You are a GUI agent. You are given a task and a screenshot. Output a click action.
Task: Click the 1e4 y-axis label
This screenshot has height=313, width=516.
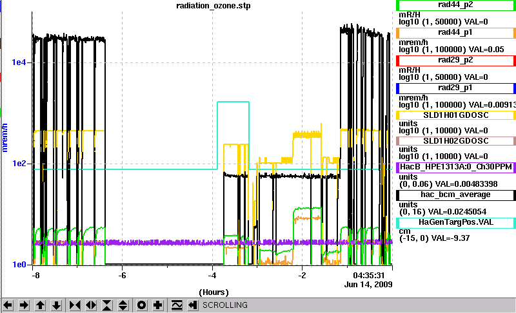19,62
